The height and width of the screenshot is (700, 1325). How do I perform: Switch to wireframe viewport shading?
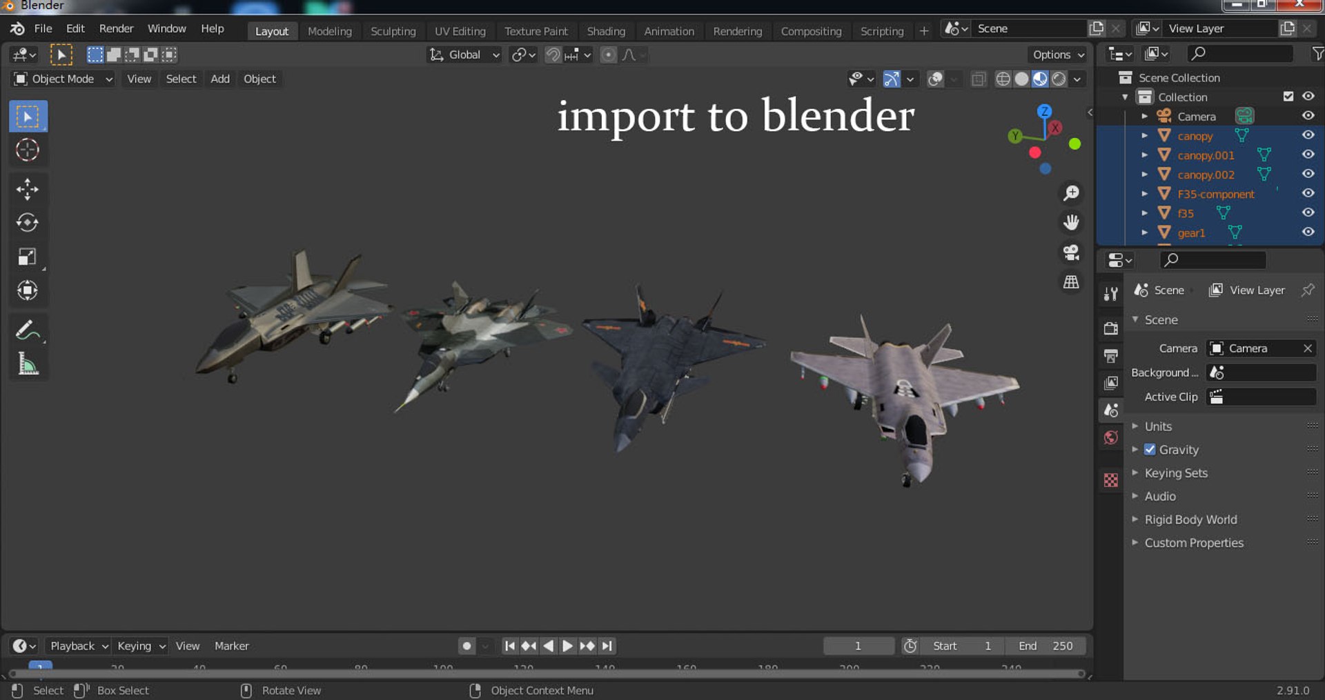pos(1003,79)
